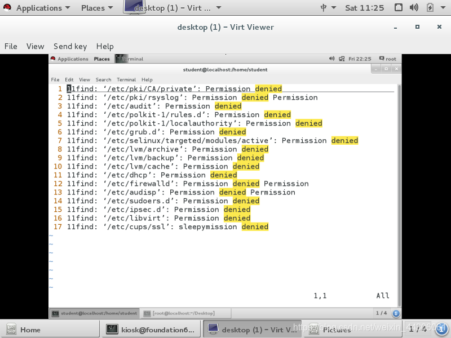This screenshot has width=451, height=338.
Task: Click the host battery power icon
Action: [430, 7]
